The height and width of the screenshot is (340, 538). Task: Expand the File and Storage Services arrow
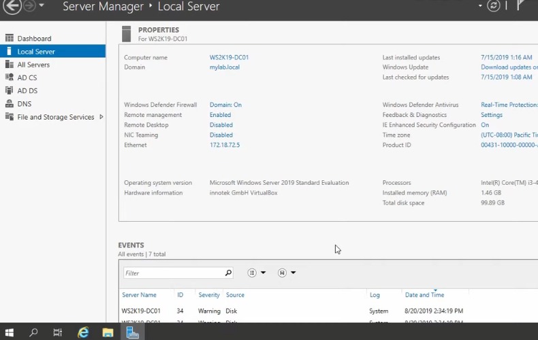click(101, 117)
